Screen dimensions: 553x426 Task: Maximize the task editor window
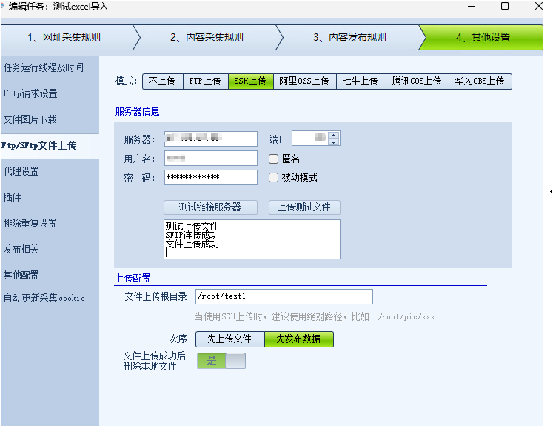(x=505, y=6)
